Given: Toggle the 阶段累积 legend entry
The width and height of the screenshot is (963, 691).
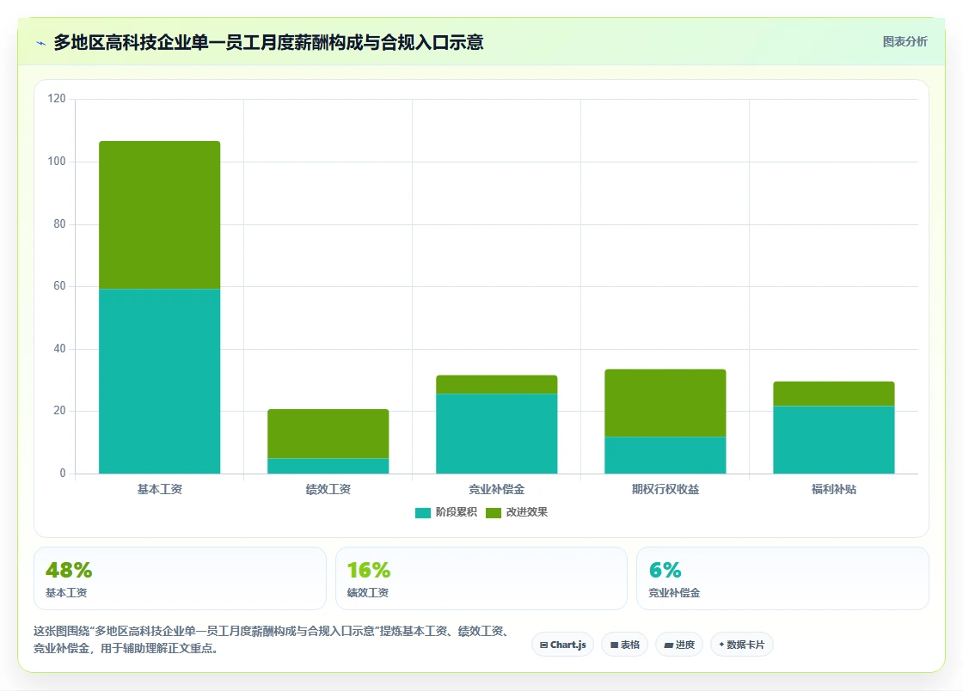Looking at the screenshot, I should [x=446, y=512].
